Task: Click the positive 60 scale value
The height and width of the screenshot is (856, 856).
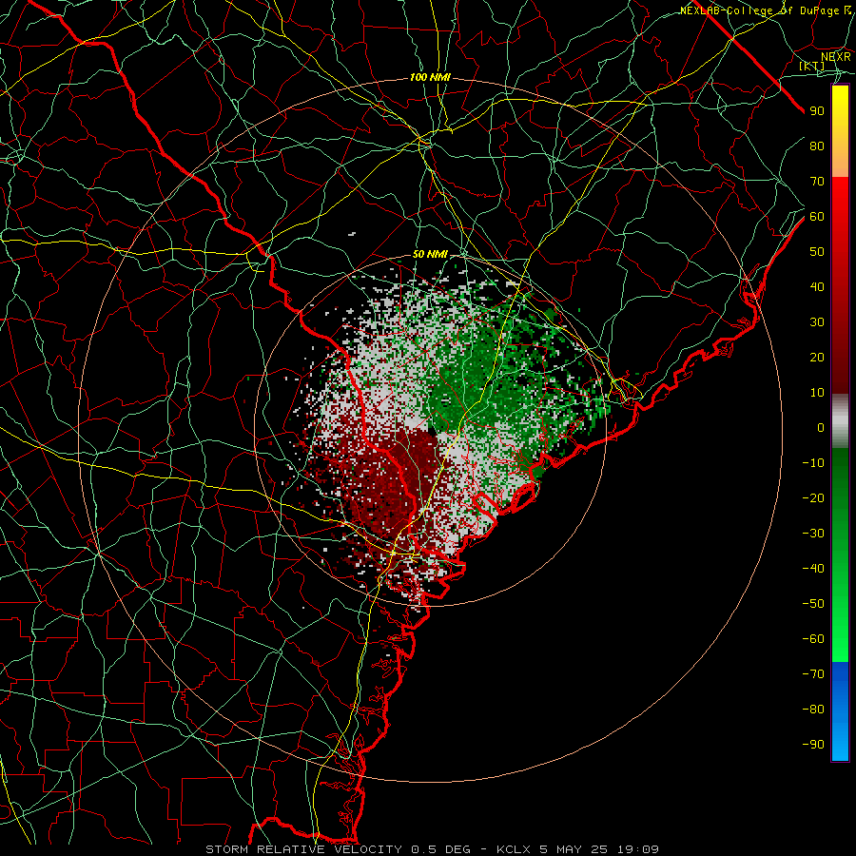Action: pos(817,217)
